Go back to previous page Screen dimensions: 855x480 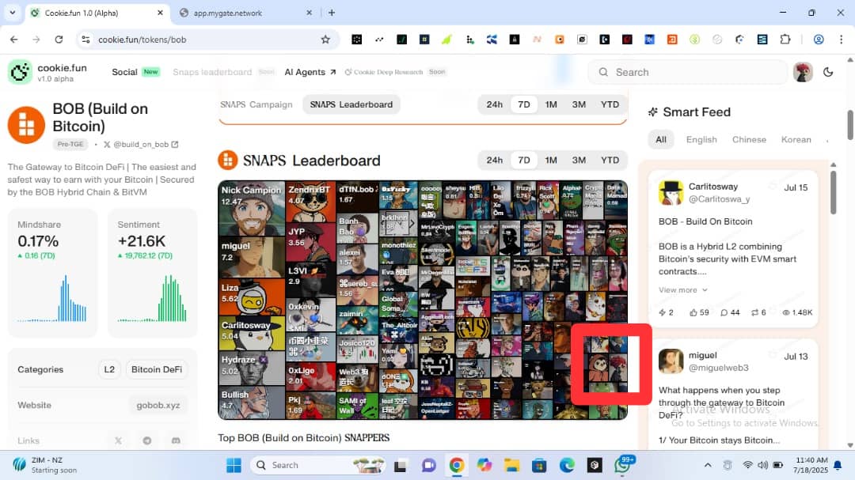[14, 40]
